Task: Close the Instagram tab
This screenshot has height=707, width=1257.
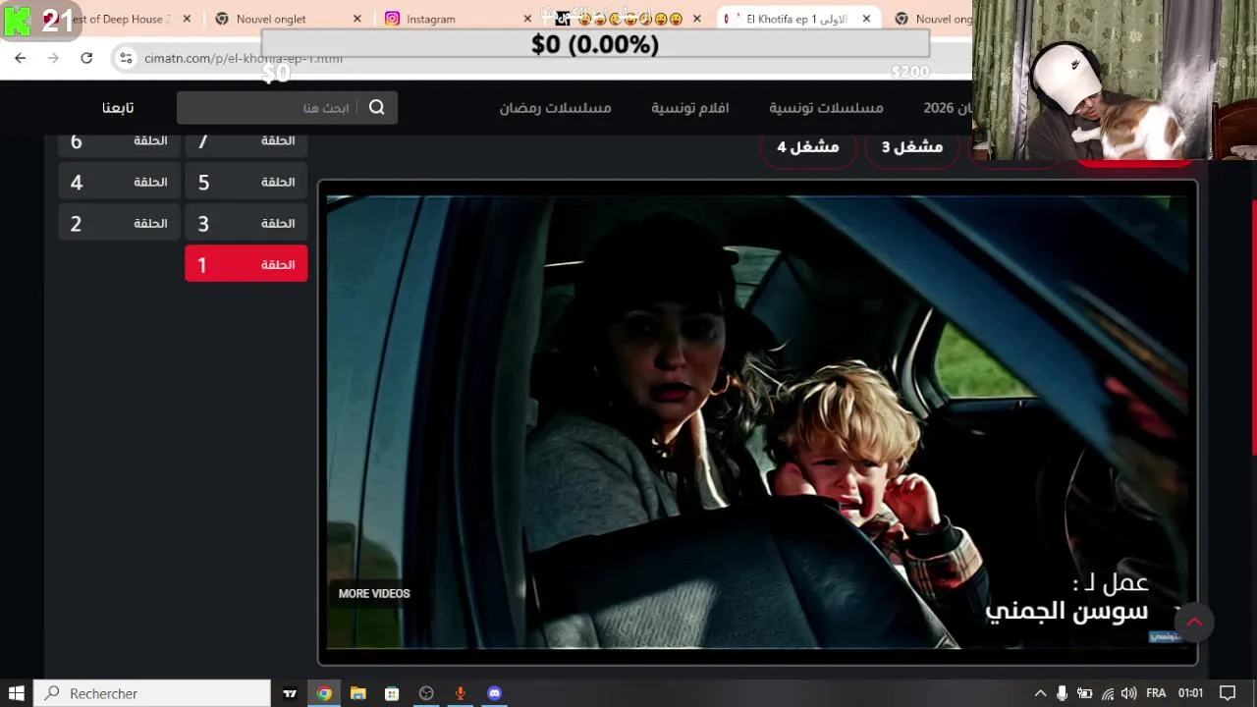Action: [527, 19]
